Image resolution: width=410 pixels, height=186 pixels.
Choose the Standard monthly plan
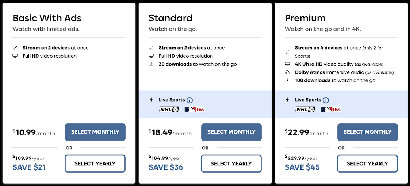tap(231, 132)
